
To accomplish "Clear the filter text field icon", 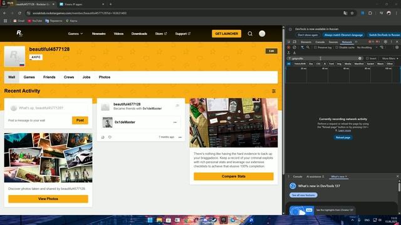I will (360, 58).
